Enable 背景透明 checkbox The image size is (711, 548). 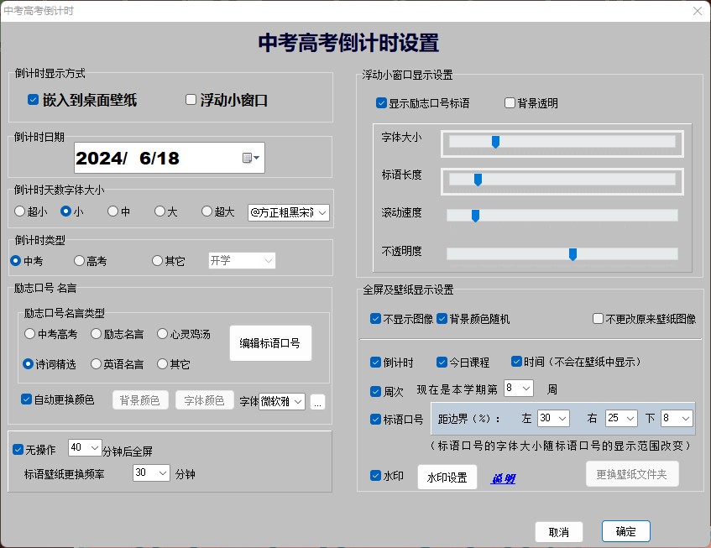(510, 103)
